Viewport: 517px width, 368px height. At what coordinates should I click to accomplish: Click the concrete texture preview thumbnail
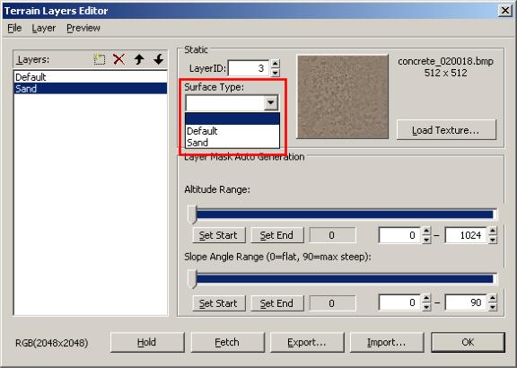coord(343,97)
